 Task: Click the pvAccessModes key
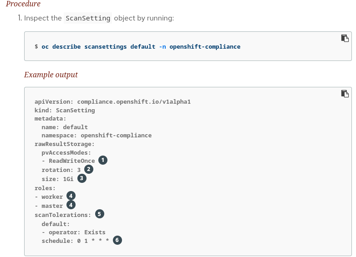[66, 153]
